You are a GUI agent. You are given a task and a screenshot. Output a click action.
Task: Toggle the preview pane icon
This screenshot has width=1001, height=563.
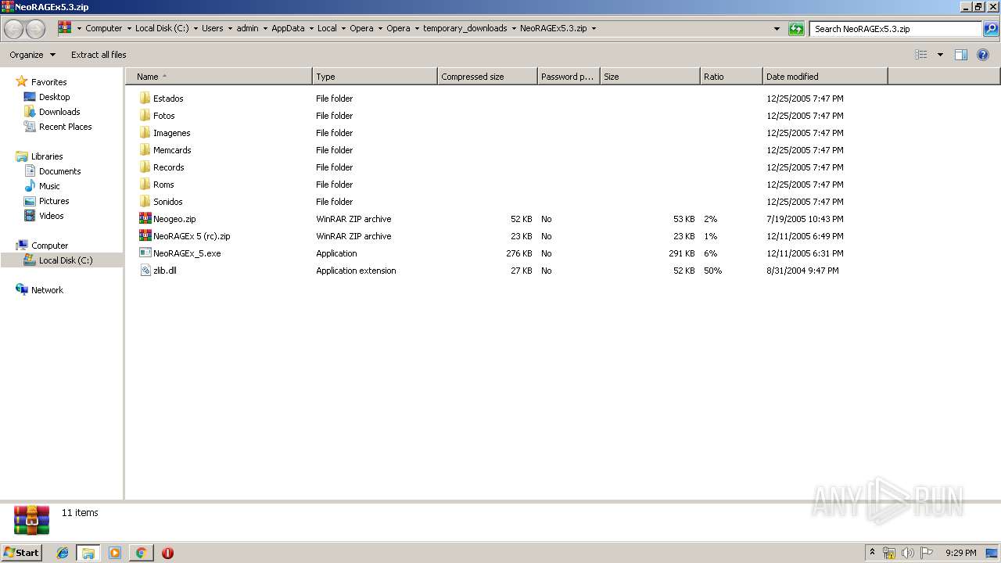pyautogui.click(x=961, y=55)
